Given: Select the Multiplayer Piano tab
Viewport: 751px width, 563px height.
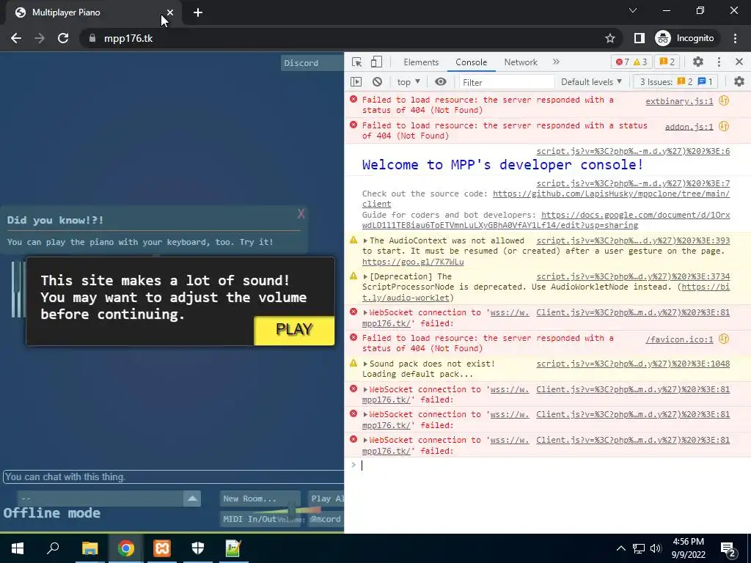Looking at the screenshot, I should pos(91,13).
